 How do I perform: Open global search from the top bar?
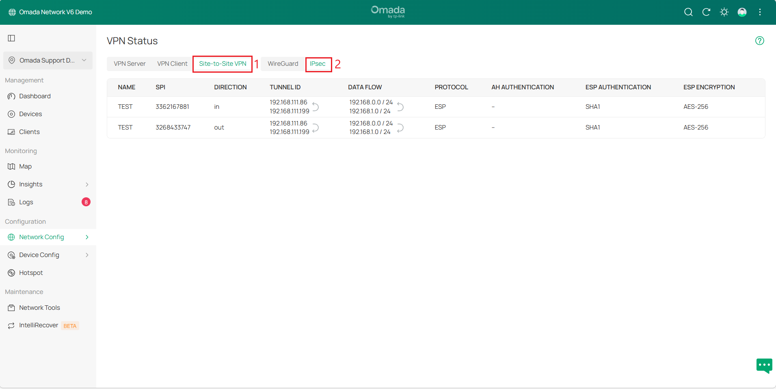click(x=688, y=12)
